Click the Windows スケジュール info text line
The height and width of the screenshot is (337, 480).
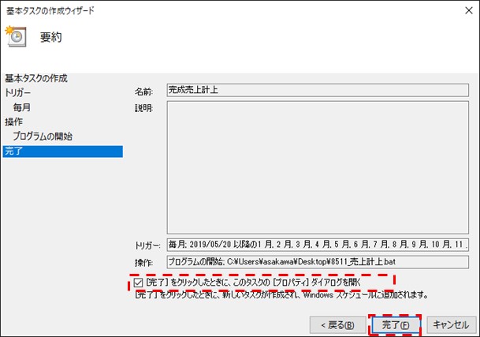[281, 295]
